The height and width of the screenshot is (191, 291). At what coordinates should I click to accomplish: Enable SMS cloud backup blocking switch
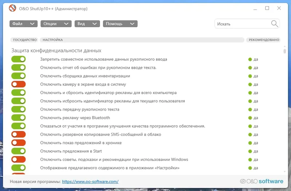[19, 134]
